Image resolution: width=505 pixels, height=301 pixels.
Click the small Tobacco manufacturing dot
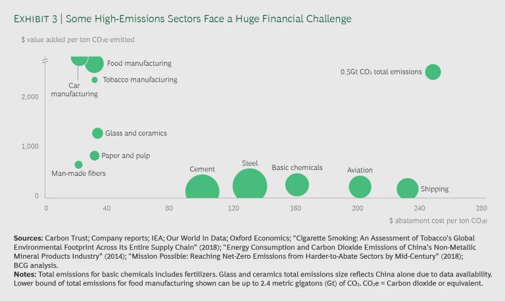(95, 80)
